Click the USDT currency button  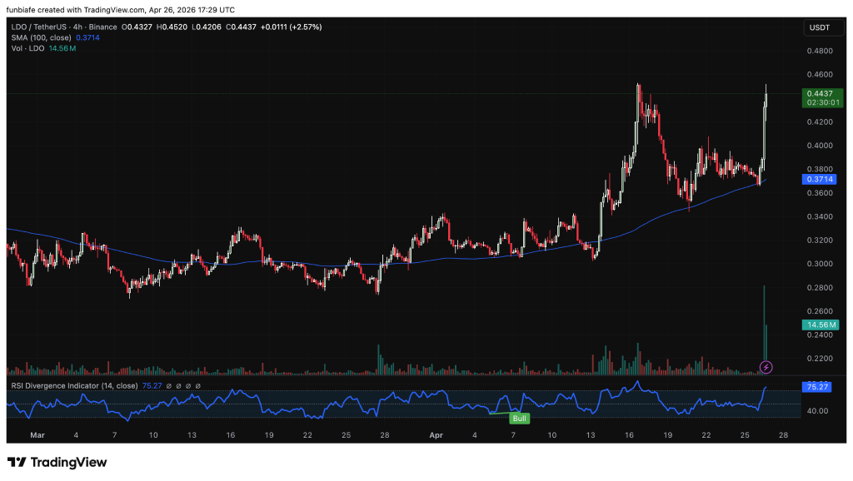pyautogui.click(x=817, y=27)
